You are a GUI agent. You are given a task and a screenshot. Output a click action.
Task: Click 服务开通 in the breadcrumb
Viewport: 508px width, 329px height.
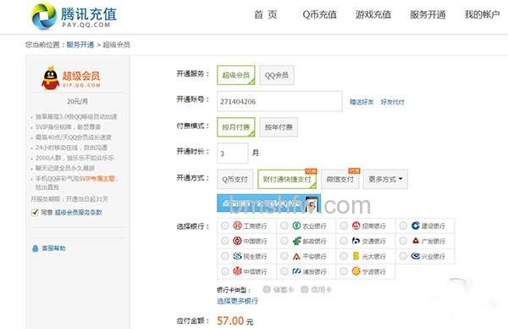point(80,45)
